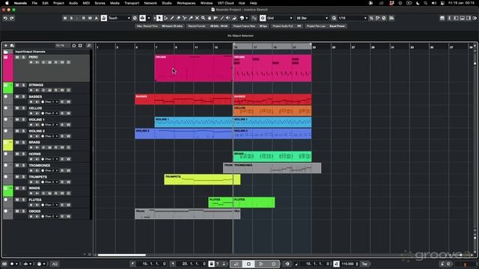Open the Project menu
Screen dimensions: 479x269
58,3
